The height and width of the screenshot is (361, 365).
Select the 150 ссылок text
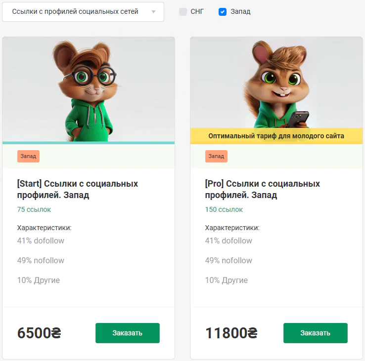point(224,209)
